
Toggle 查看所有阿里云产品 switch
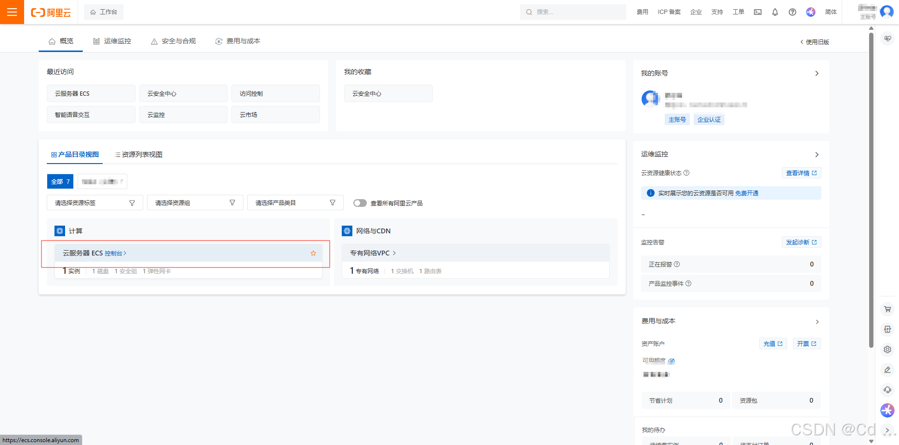[360, 203]
